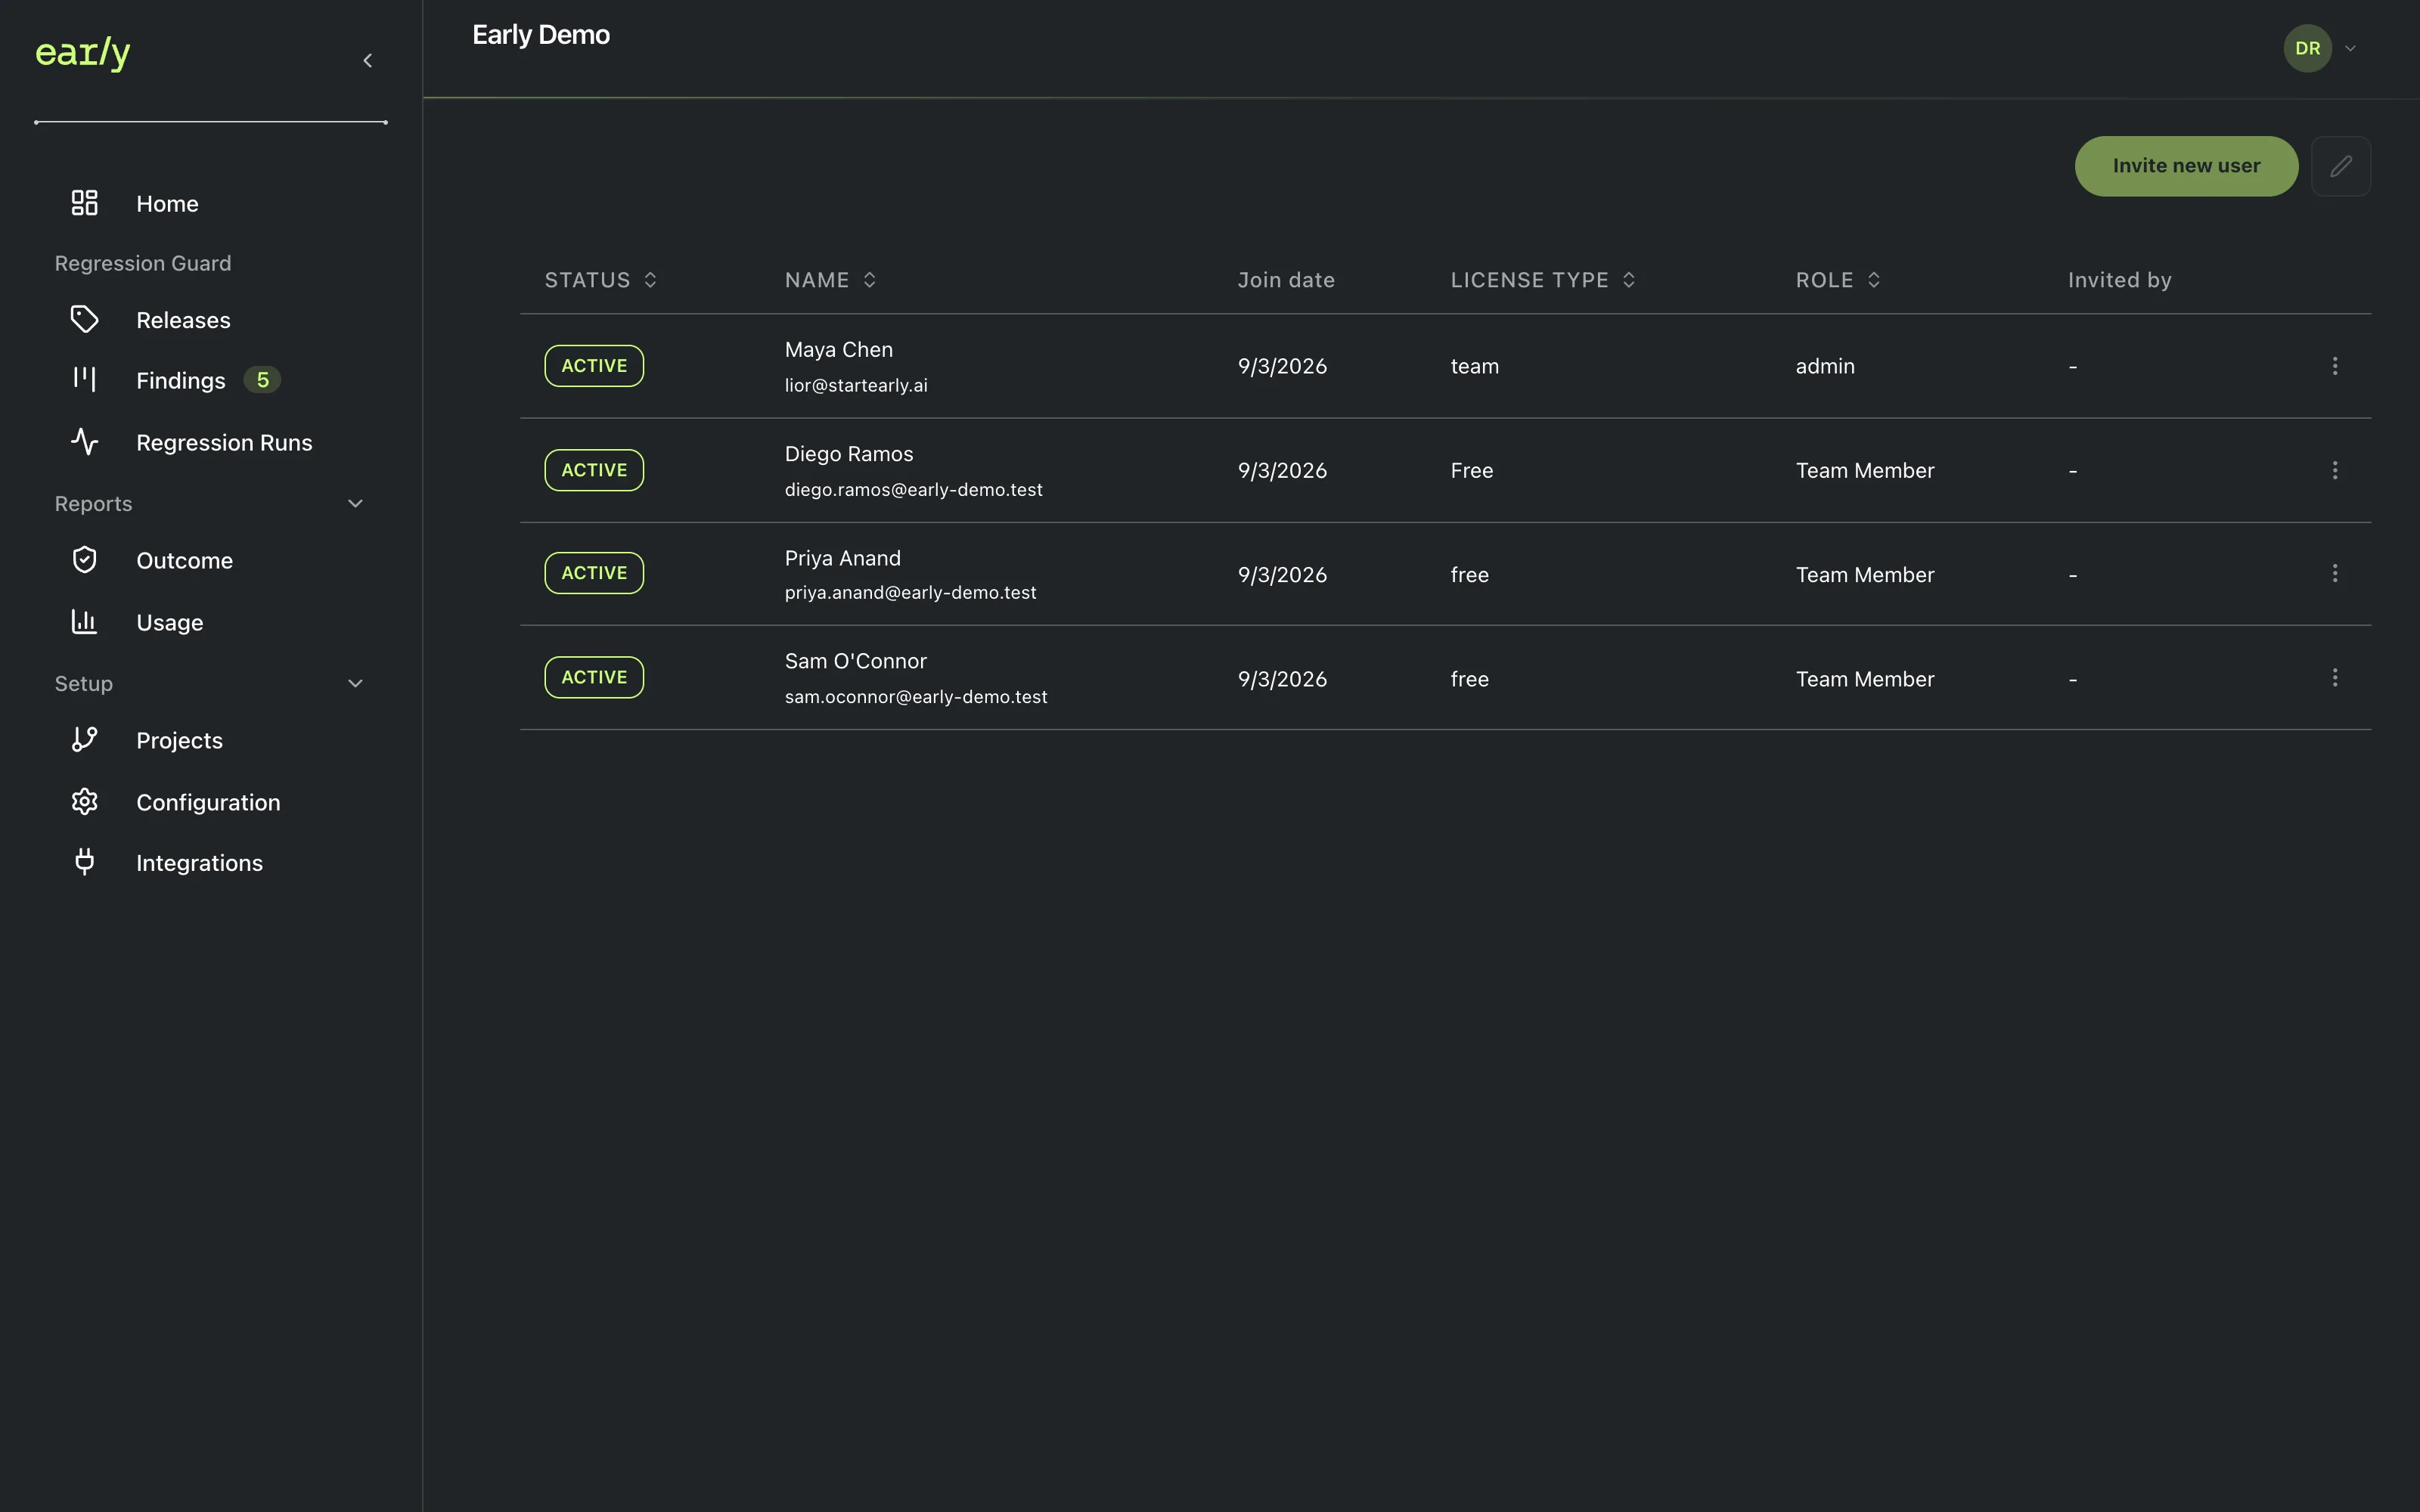Click the Releases tag icon
Image resolution: width=2420 pixels, height=1512 pixels.
coord(85,320)
